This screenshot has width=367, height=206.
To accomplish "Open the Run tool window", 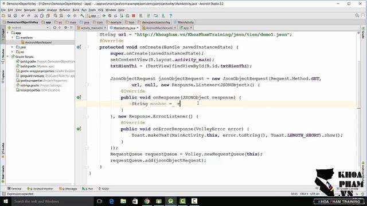I will click(88, 188).
